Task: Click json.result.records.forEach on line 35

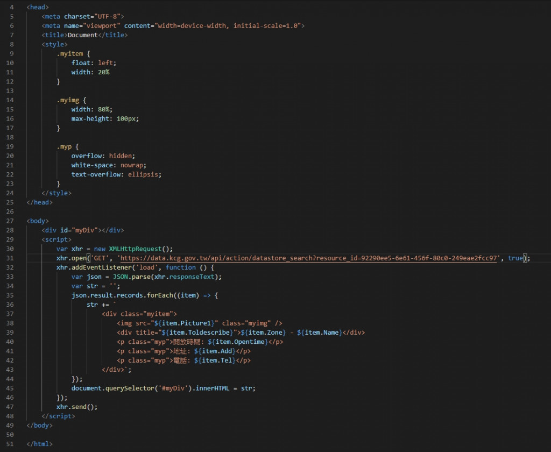Action: click(122, 295)
